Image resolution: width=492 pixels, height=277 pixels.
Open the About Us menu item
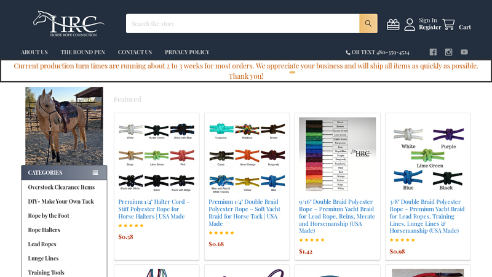[34, 52]
